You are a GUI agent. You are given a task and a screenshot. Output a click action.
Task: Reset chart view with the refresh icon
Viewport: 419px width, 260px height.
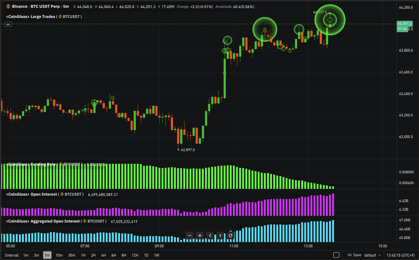pos(230,236)
